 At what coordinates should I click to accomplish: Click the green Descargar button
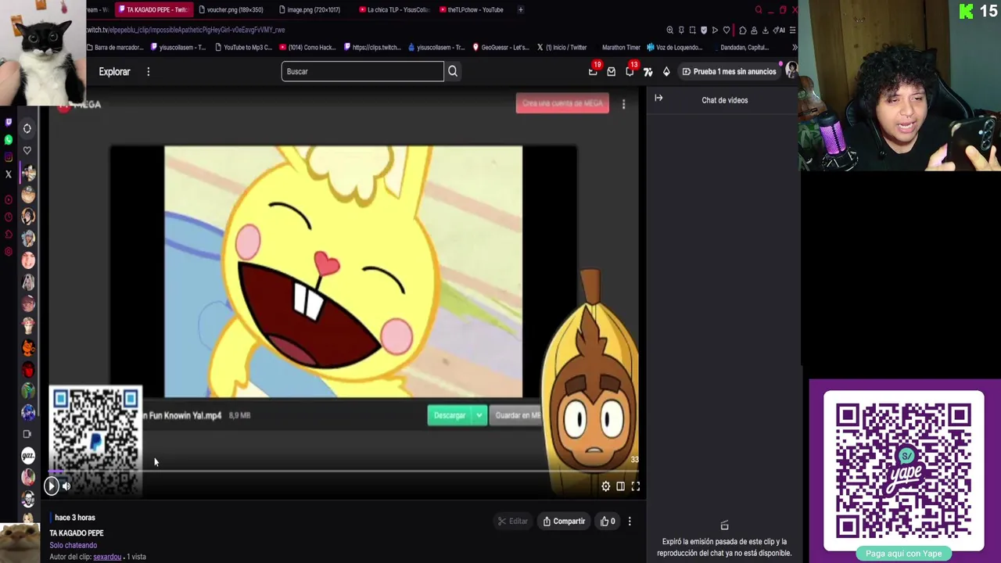click(450, 415)
